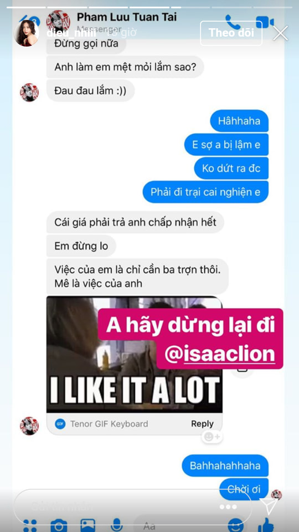Open Pham Luu Tuan Tai chat header

point(127,17)
